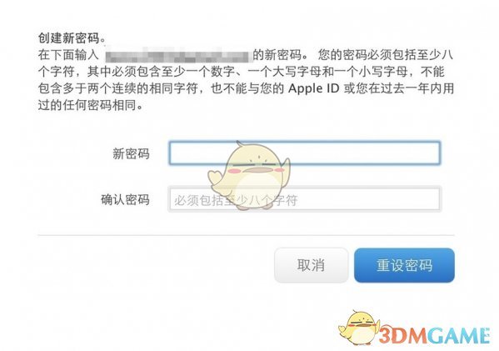Click the center chick watermark mascot

click(x=249, y=175)
